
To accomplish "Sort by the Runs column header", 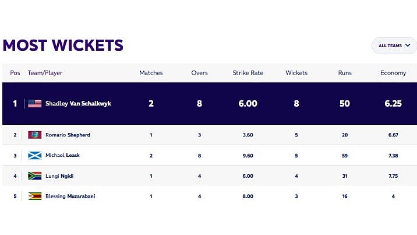I will pyautogui.click(x=345, y=73).
